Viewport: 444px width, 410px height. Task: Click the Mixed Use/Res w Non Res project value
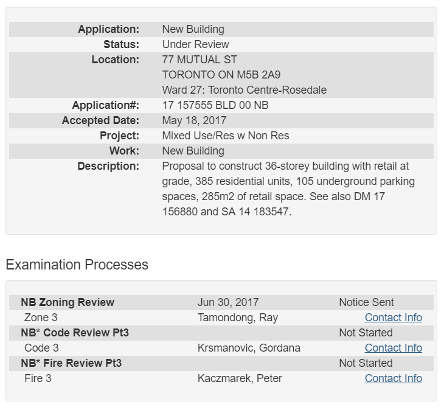click(x=226, y=136)
